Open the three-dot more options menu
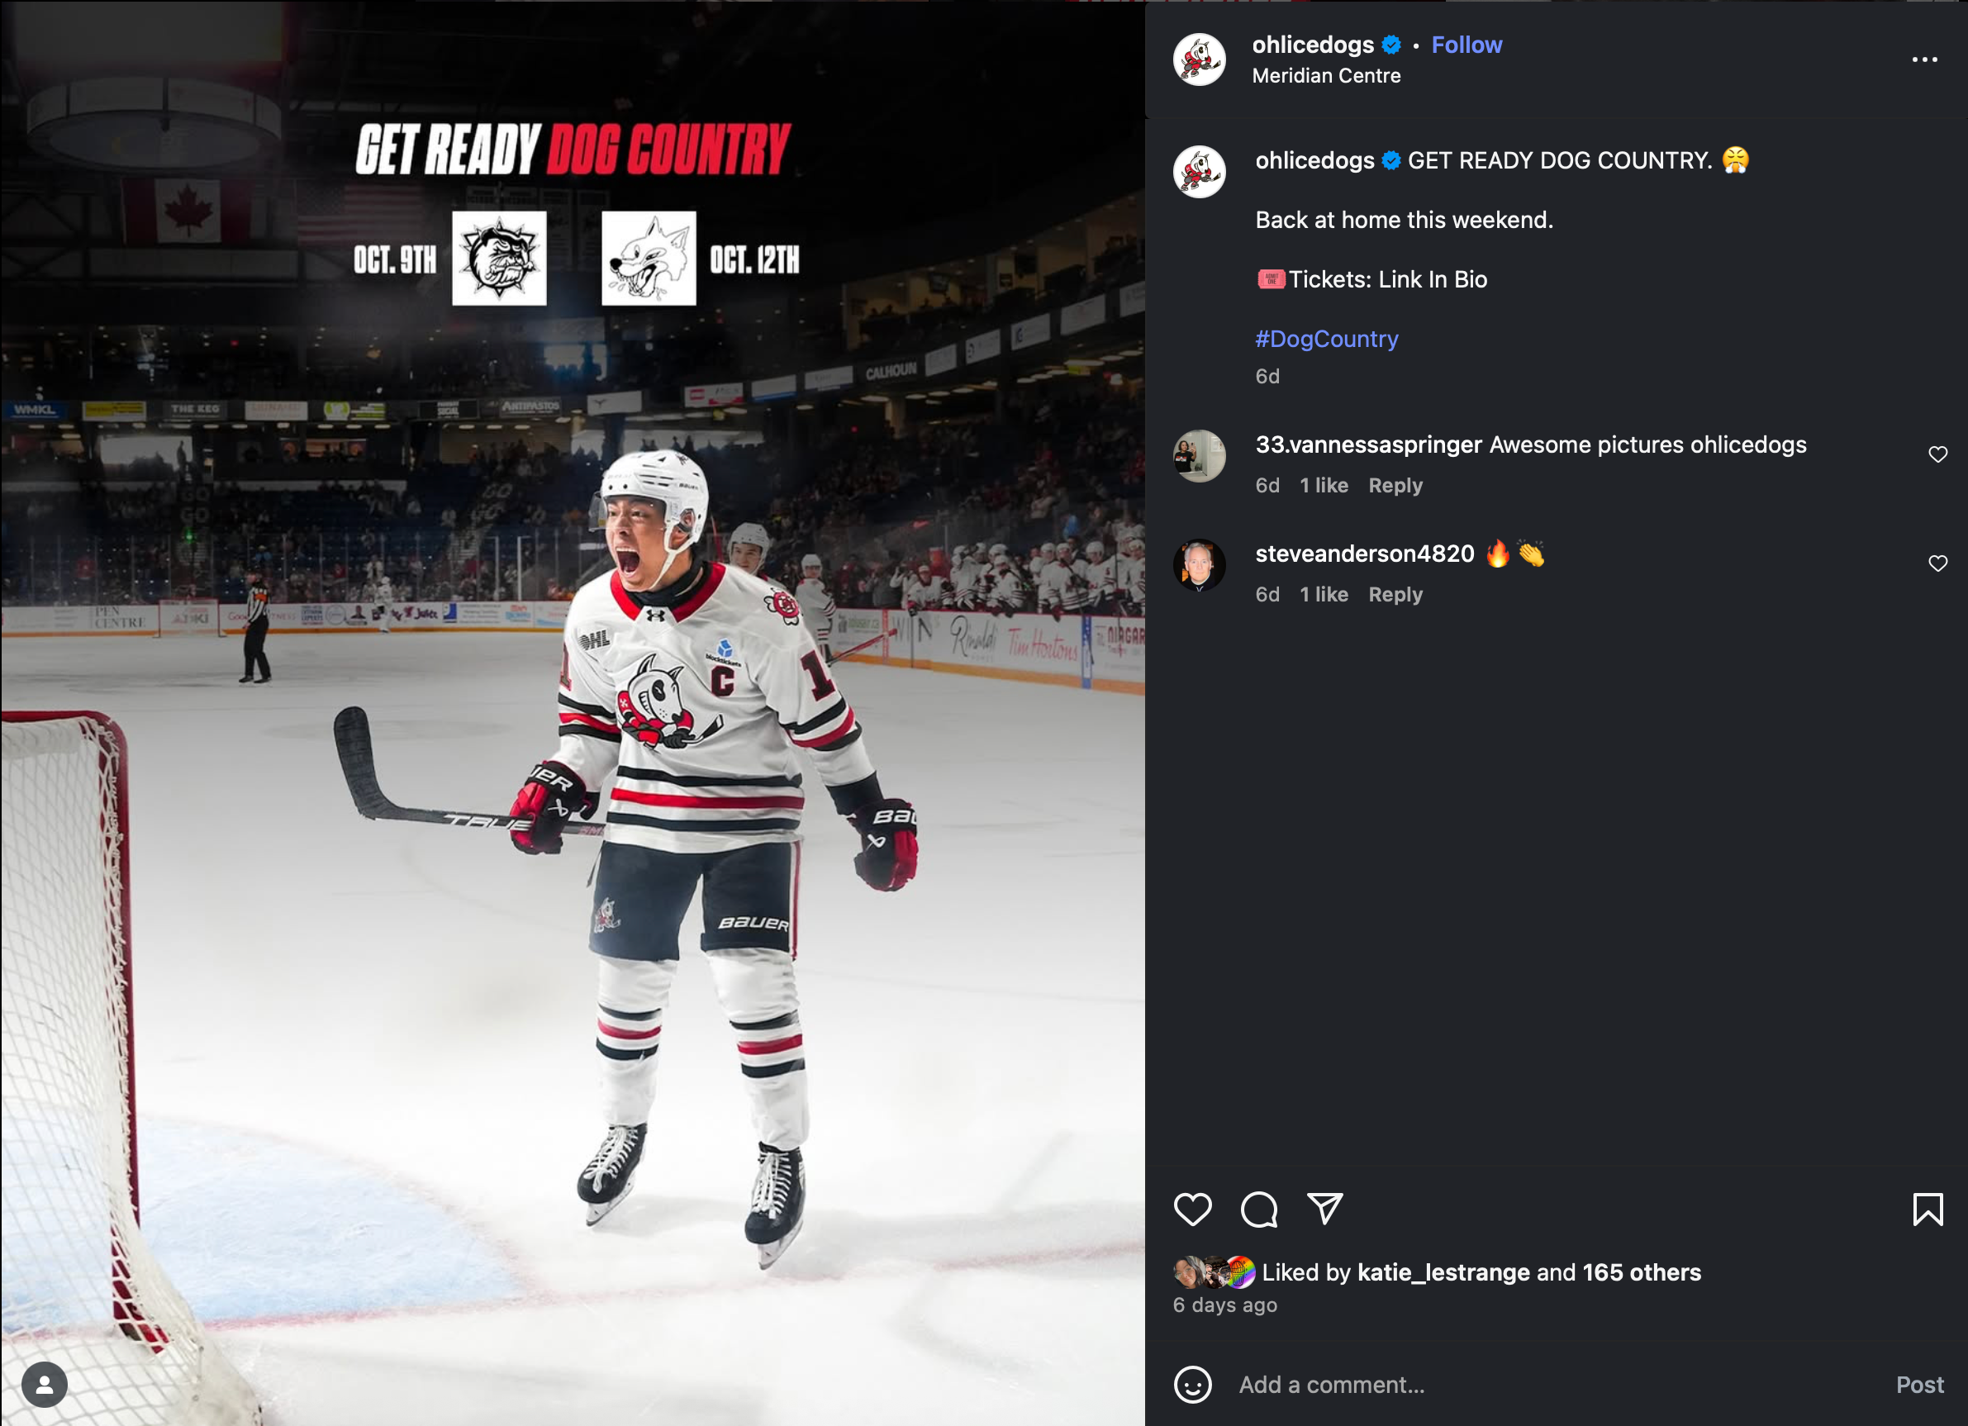The height and width of the screenshot is (1426, 1968). click(1923, 59)
